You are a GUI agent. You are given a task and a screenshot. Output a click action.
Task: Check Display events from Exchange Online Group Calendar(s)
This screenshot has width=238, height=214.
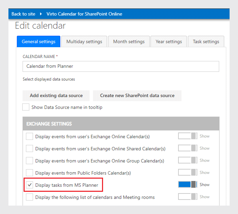point(29,161)
